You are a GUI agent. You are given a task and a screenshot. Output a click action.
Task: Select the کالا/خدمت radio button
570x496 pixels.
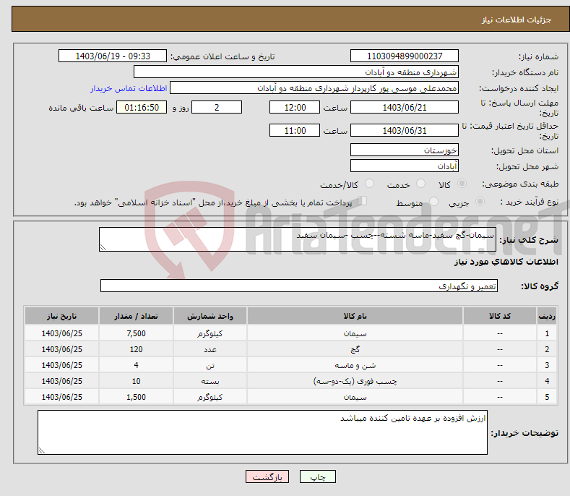point(369,184)
